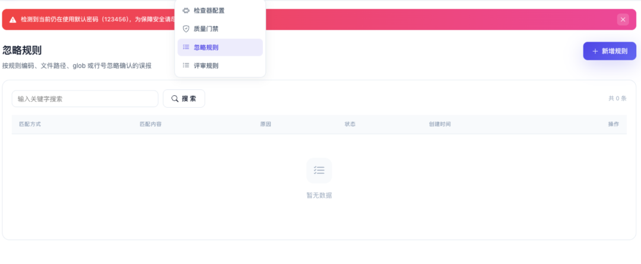Click the 搜索 button
The image size is (641, 264).
point(184,99)
